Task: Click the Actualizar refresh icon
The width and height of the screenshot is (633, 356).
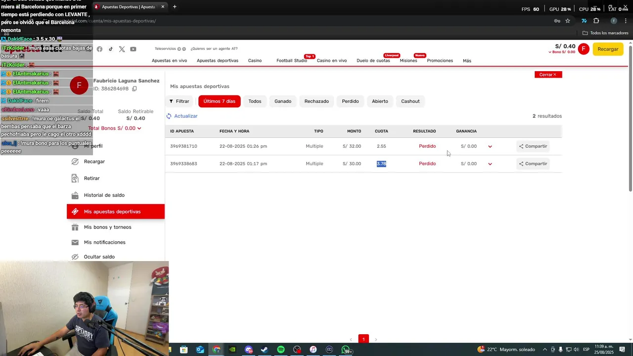Action: click(x=169, y=116)
